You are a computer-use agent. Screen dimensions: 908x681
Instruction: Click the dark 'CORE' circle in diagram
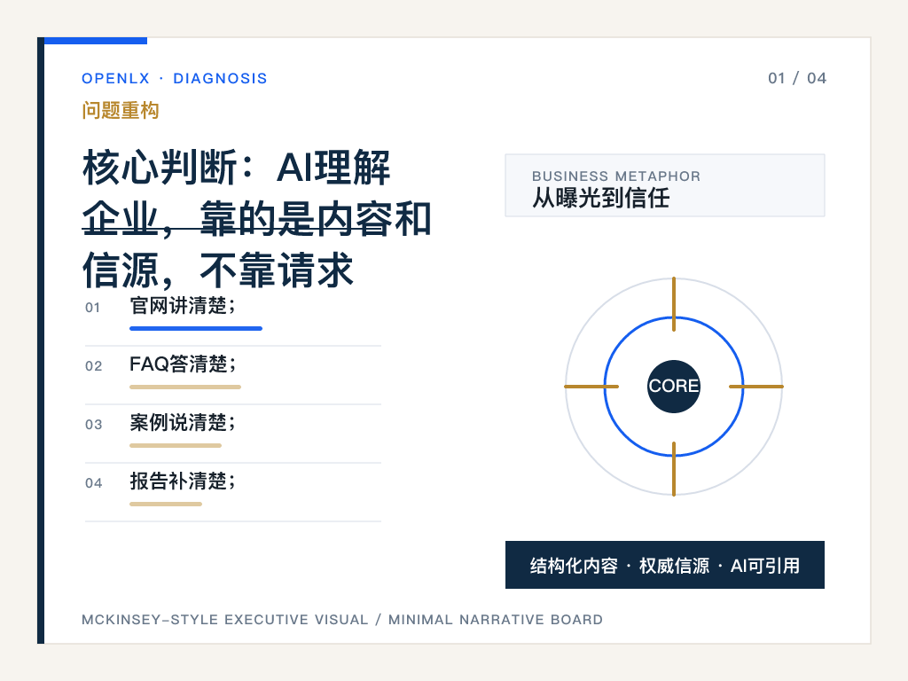[x=674, y=387]
